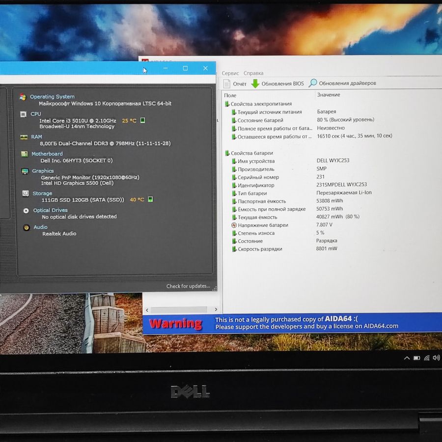Viewport: 442px width, 442px height.
Task: Minimize the Speccy window
Action: pos(166,68)
